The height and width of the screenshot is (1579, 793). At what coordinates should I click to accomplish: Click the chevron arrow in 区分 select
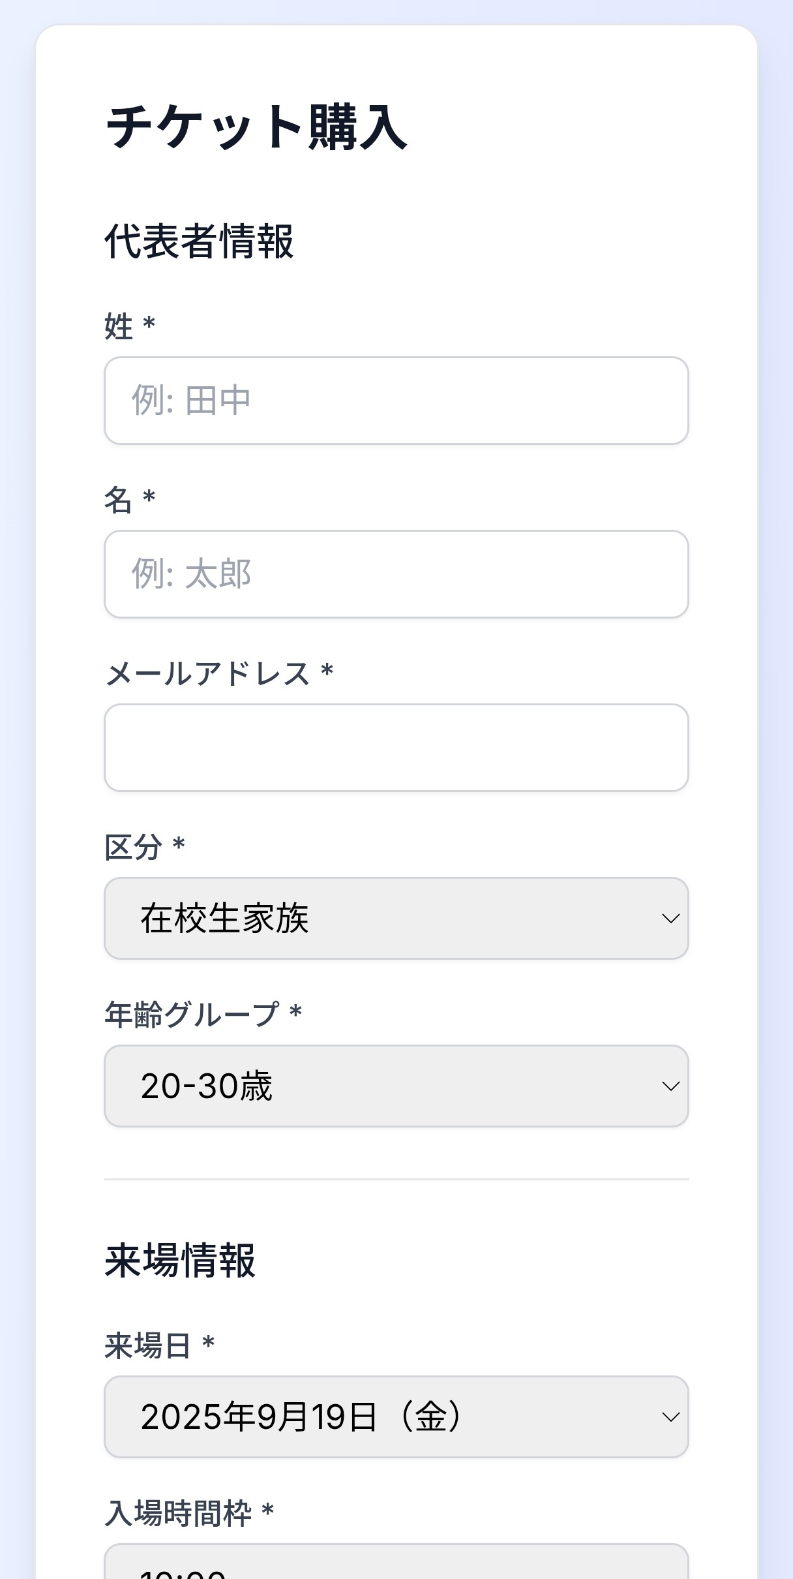tap(670, 919)
